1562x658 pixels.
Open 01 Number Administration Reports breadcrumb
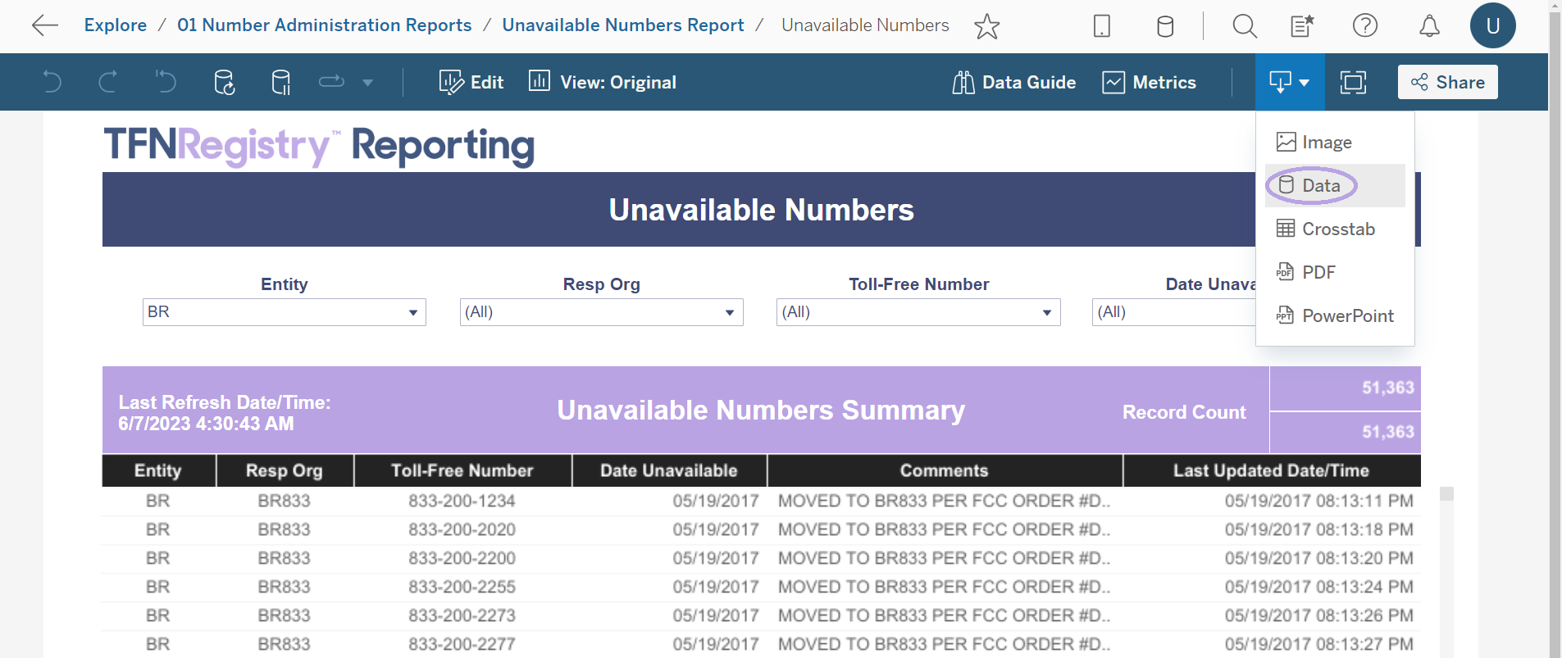(325, 25)
